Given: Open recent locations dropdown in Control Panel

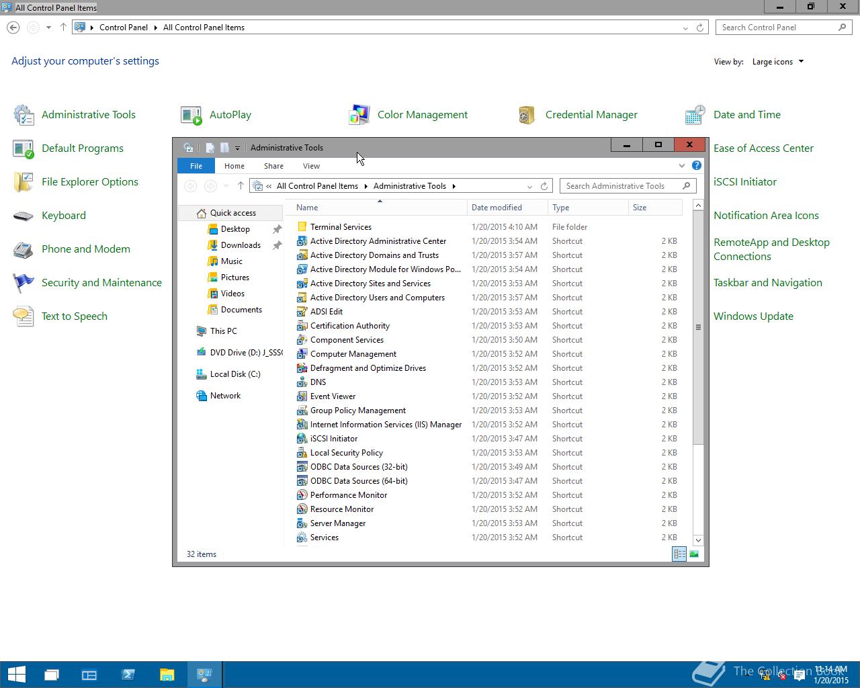Looking at the screenshot, I should [48, 28].
